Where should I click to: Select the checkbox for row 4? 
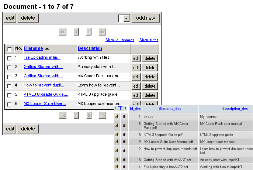9,86
